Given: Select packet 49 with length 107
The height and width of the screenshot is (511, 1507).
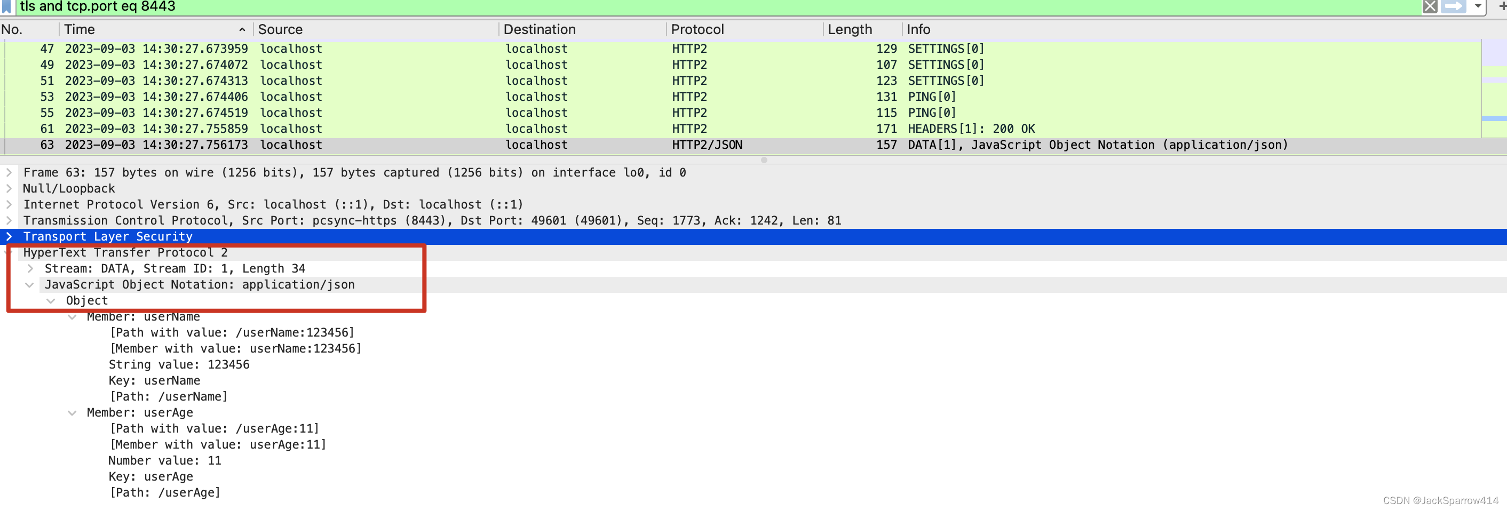Looking at the screenshot, I should (741, 65).
